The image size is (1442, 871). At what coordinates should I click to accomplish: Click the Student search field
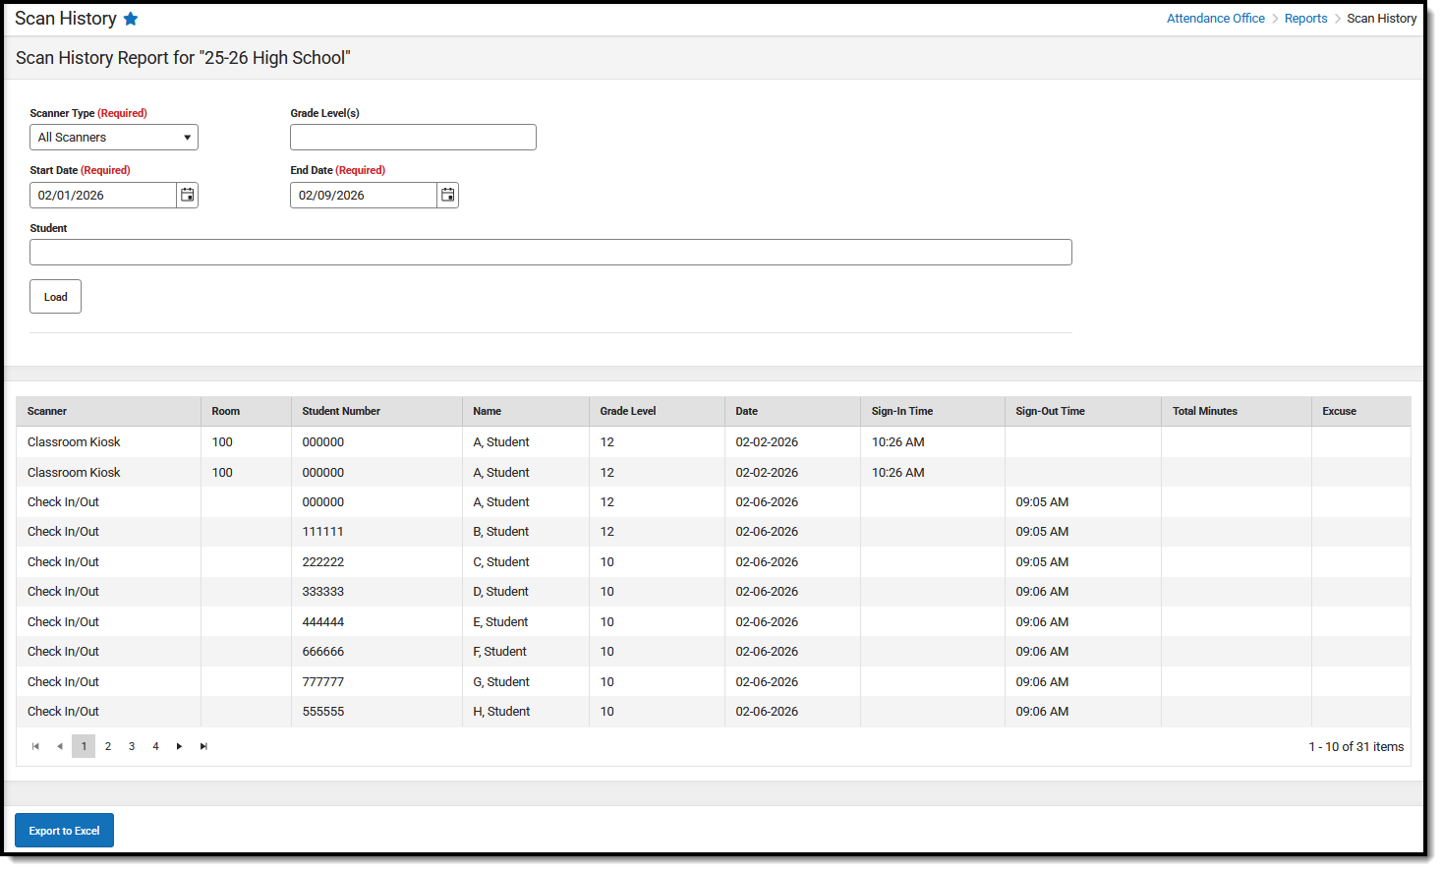(549, 252)
